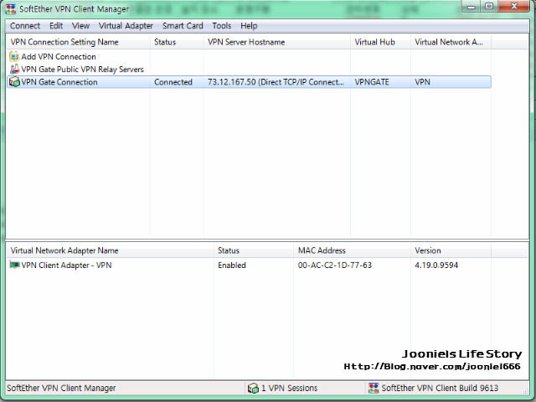Click the MAC address 00-AC-C2-1D-77-63 cell
This screenshot has width=536, height=402.
[x=335, y=265]
